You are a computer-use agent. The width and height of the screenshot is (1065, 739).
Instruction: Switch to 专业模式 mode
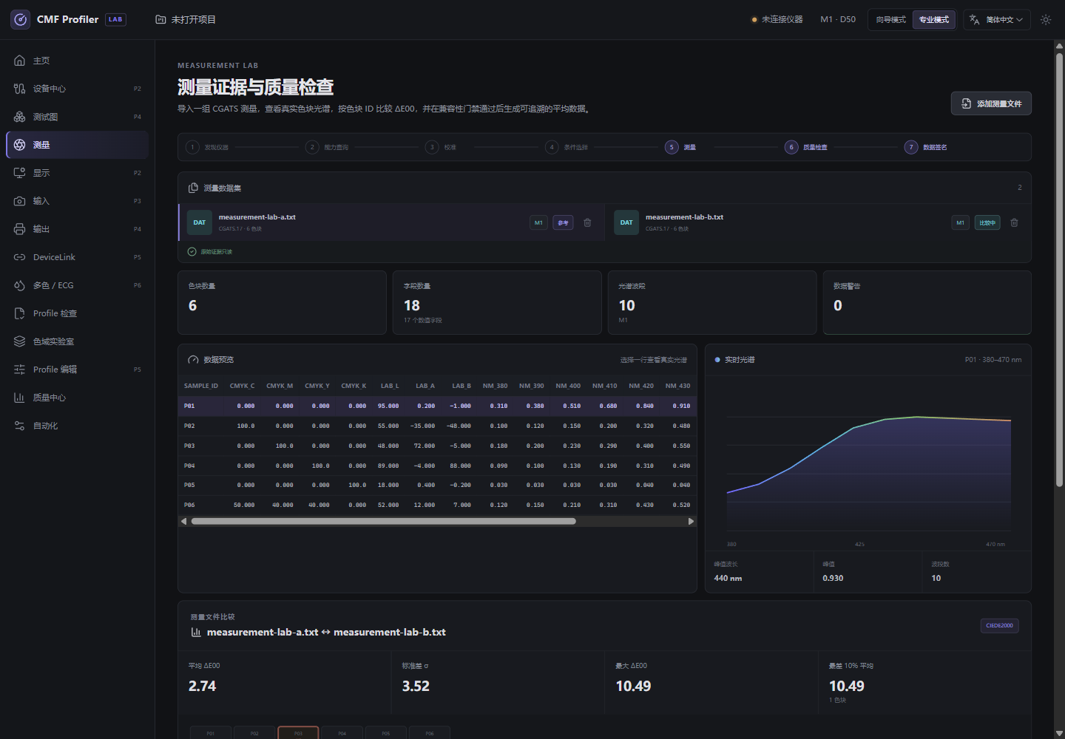933,20
